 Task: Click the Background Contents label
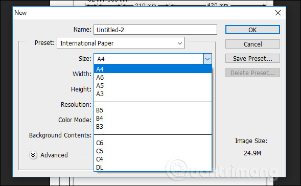click(60, 135)
